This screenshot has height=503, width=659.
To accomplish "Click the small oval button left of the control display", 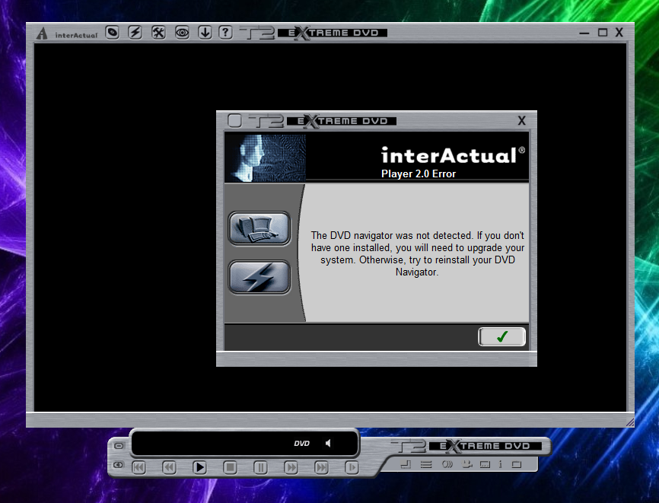I will tap(119, 445).
